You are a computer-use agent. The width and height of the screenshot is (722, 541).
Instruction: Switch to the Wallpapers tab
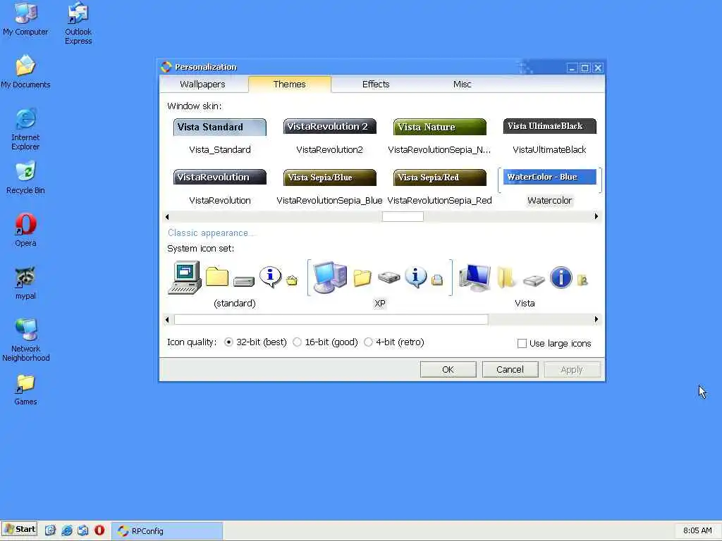[x=202, y=85]
